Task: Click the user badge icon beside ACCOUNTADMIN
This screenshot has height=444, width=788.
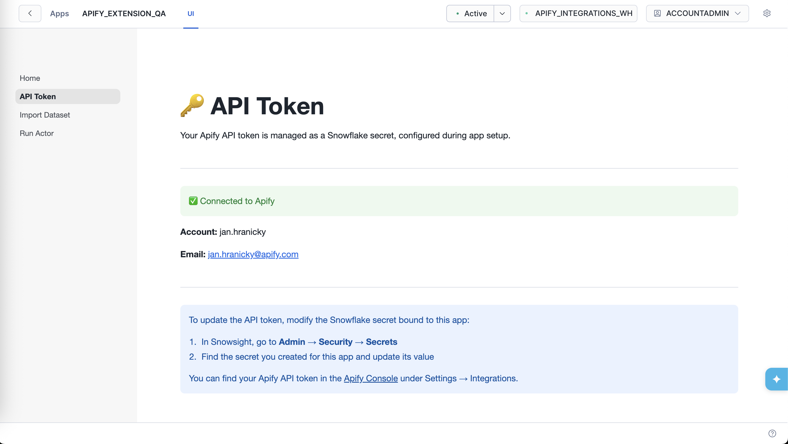Action: (x=657, y=13)
